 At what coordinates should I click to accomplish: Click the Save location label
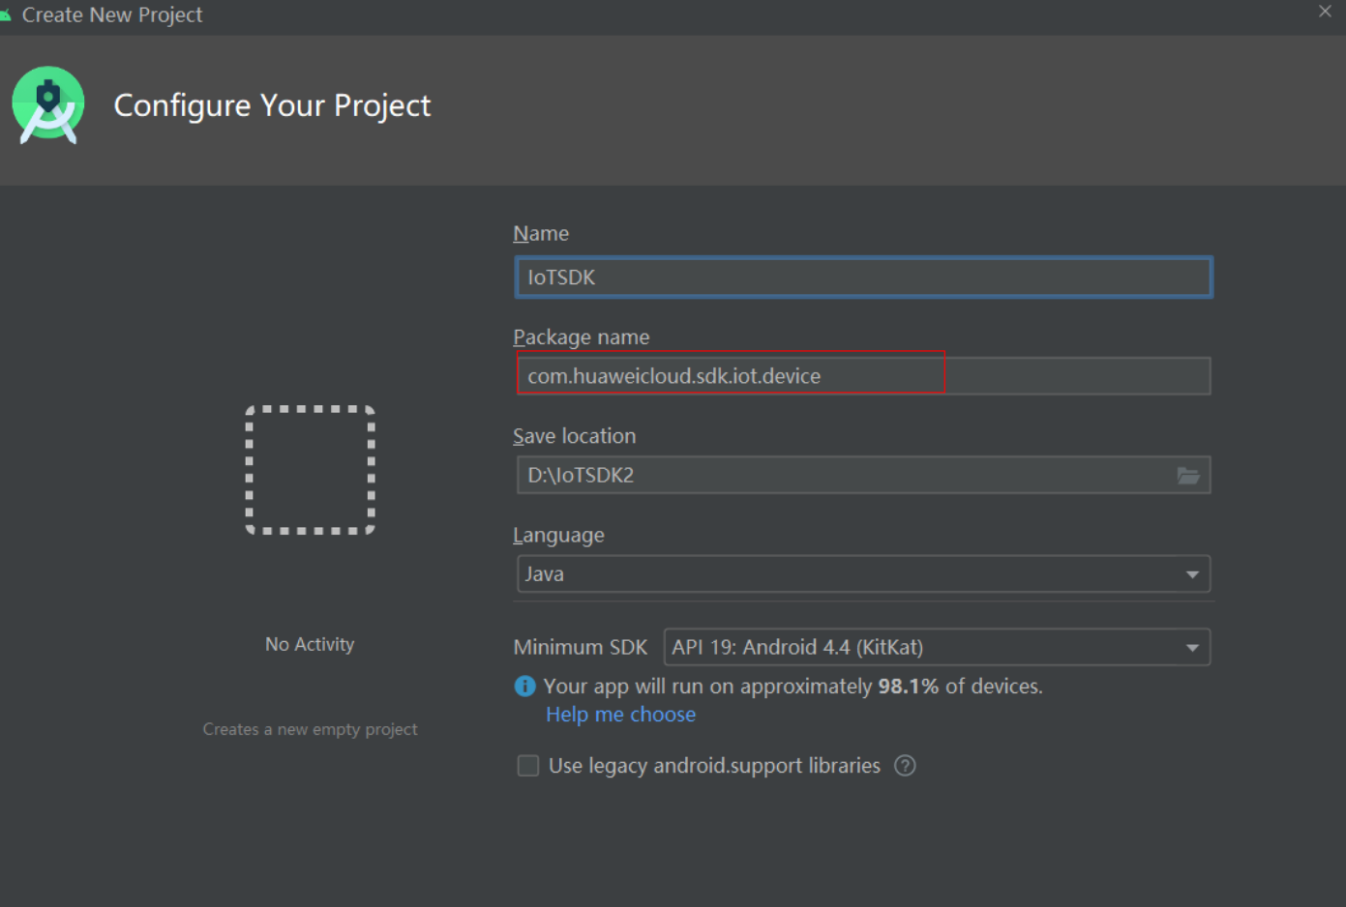click(x=574, y=436)
